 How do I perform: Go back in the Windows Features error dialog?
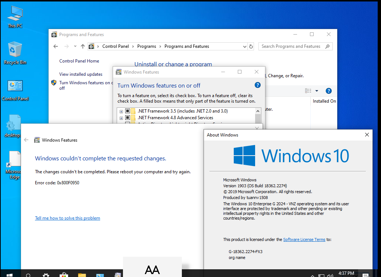[26, 140]
